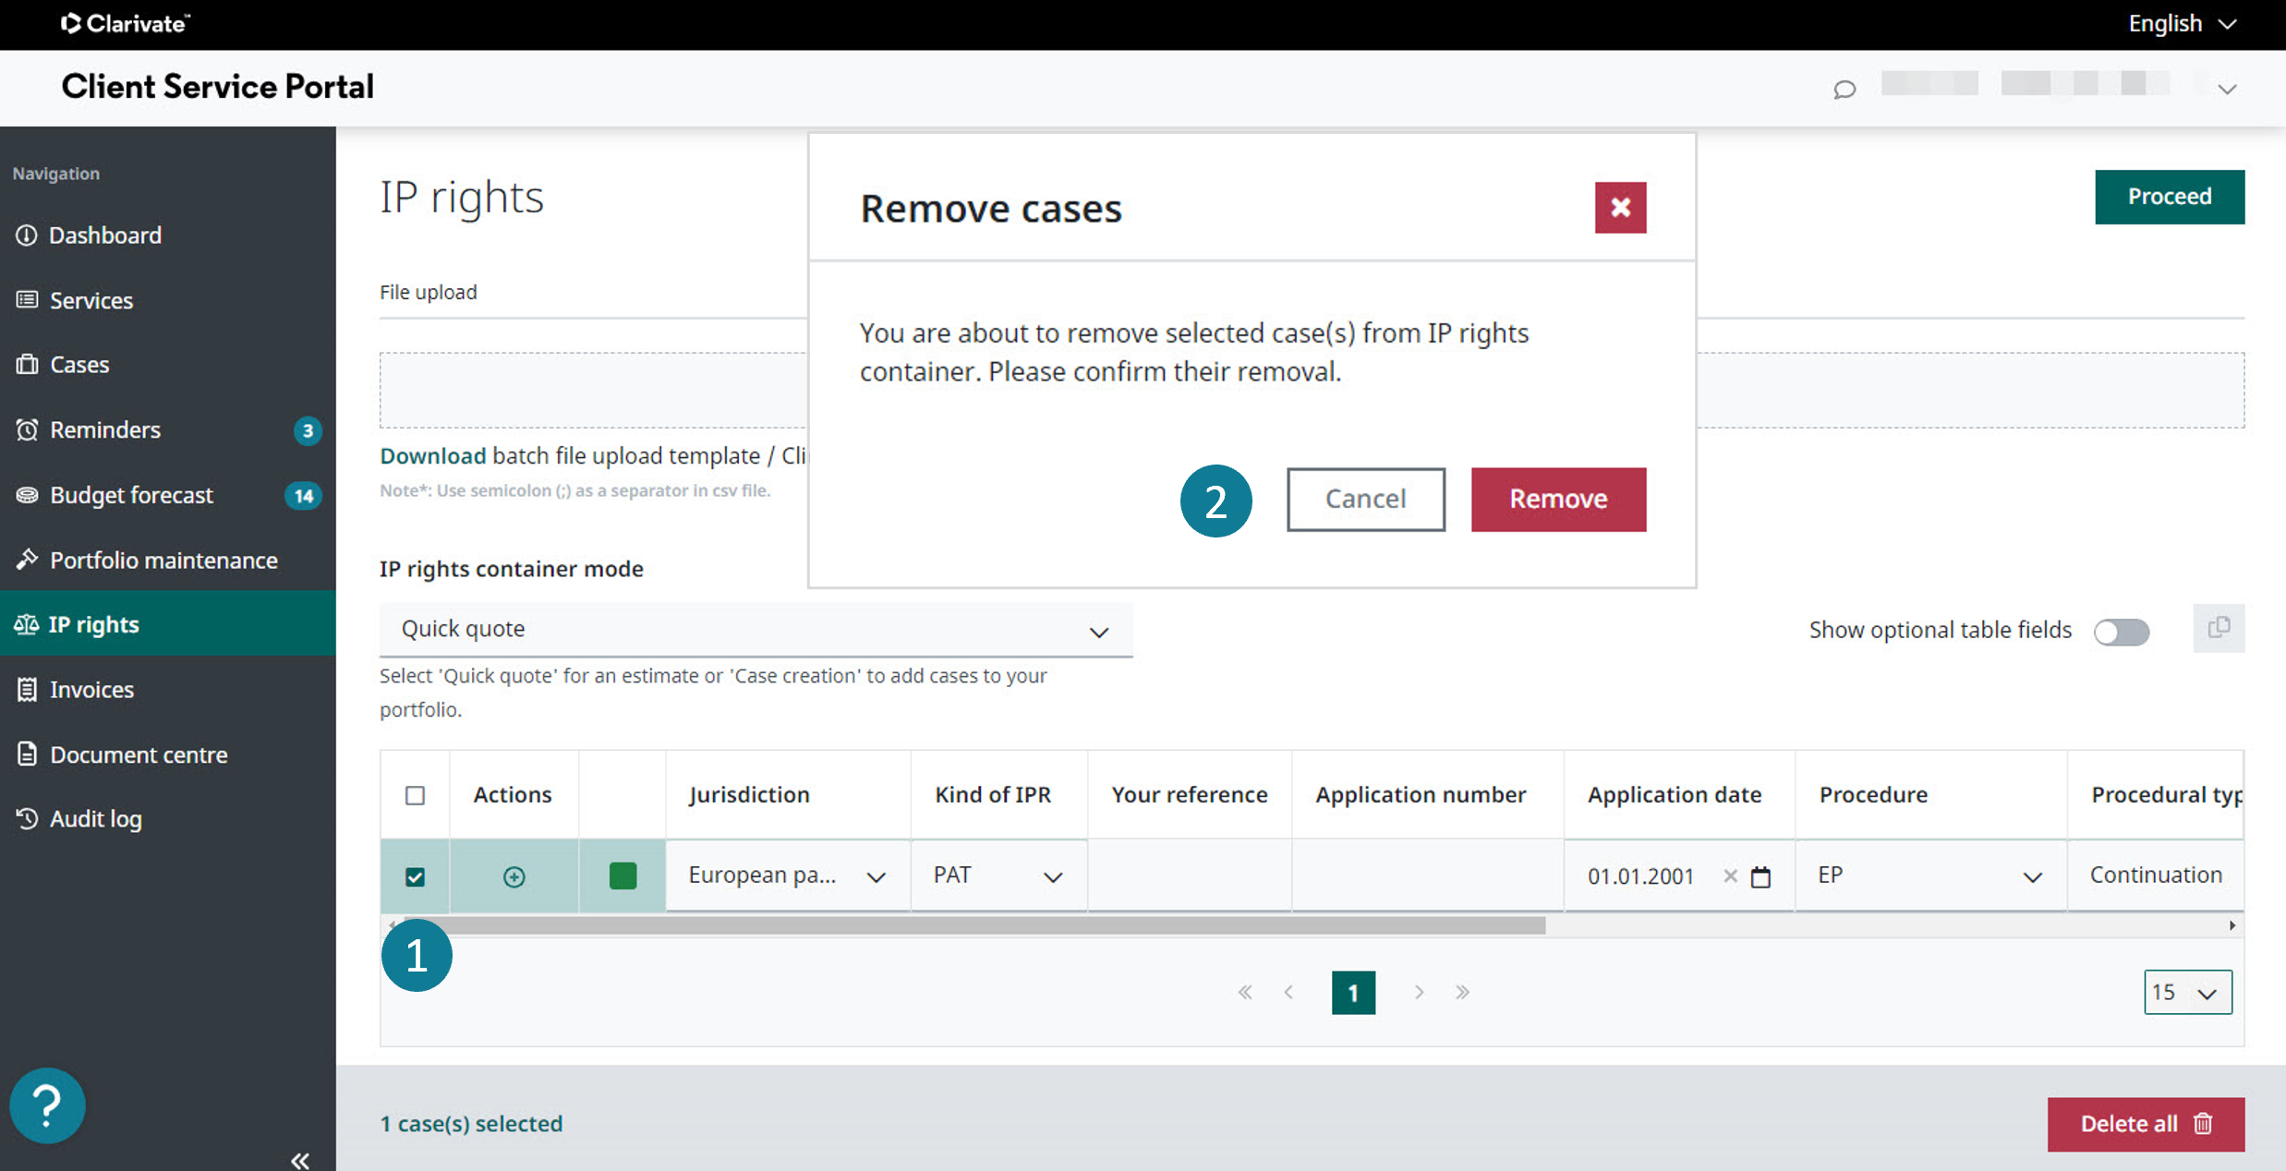2286x1171 pixels.
Task: Click the Application number input cell
Action: tap(1428, 875)
